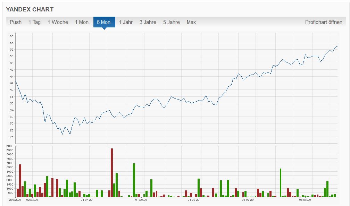
Task: Click the 01.05.20 date label on the axis
Action: point(141,200)
